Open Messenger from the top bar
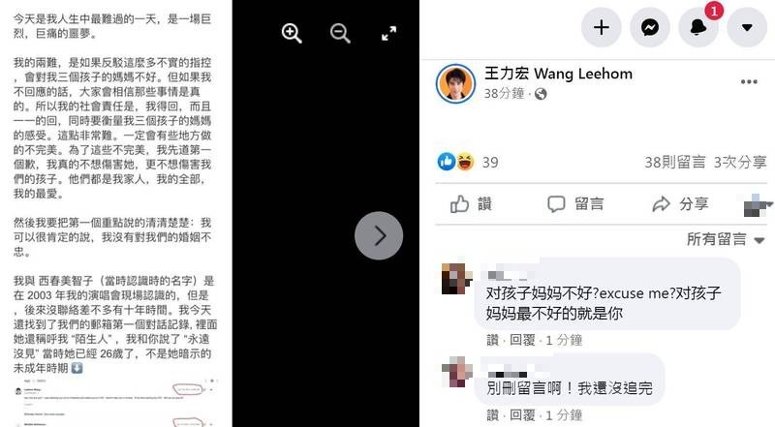This screenshot has width=775, height=427. 650,27
